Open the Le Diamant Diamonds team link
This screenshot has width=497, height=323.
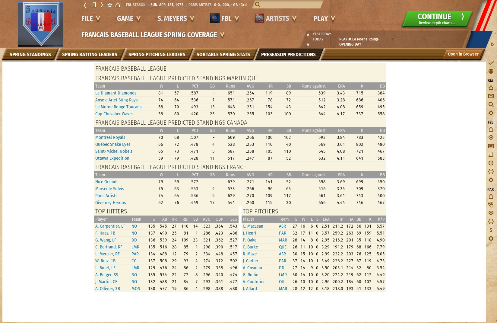click(x=116, y=93)
